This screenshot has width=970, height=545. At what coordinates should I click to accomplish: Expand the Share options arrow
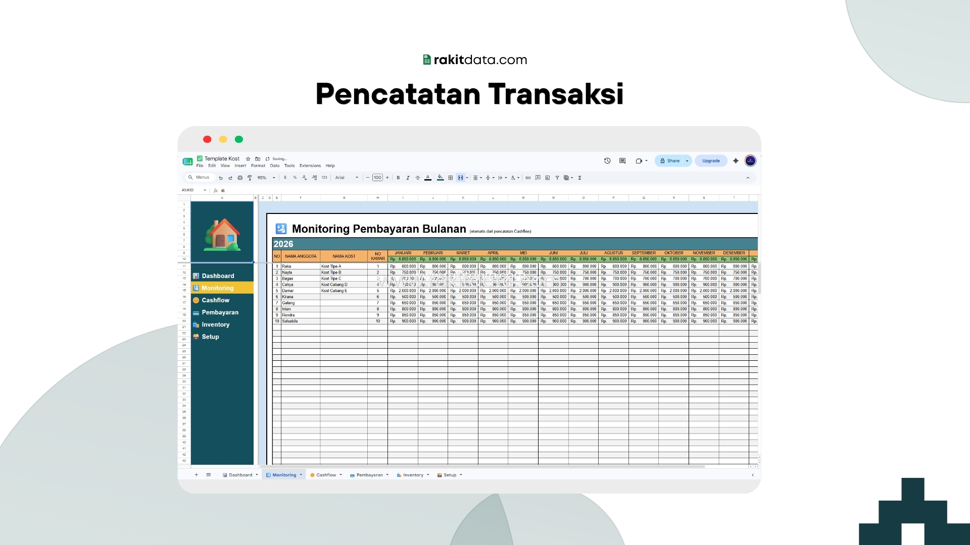687,161
